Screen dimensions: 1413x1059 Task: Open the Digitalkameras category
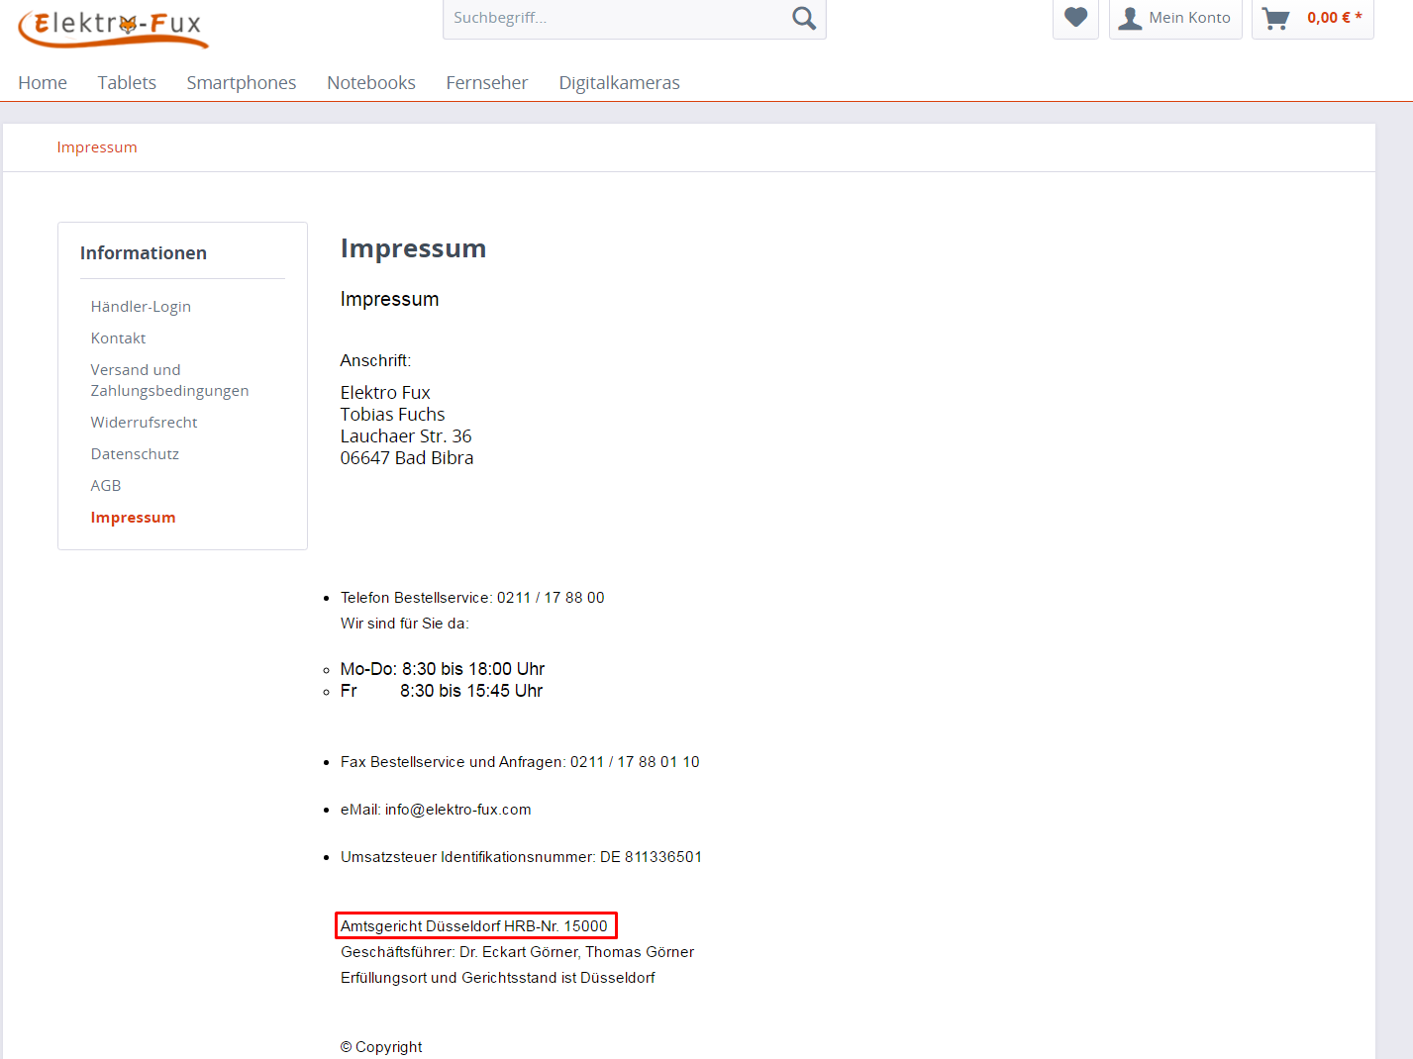pos(620,83)
